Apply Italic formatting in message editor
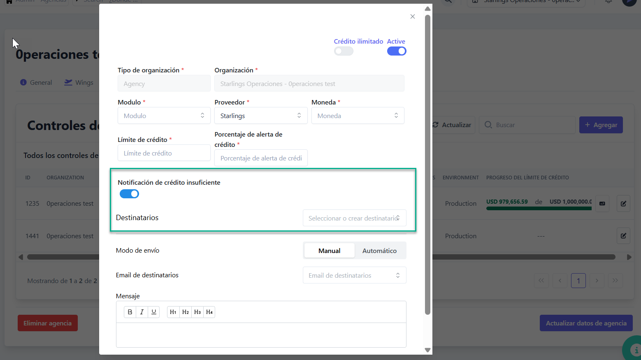This screenshot has height=360, width=641. (x=142, y=312)
